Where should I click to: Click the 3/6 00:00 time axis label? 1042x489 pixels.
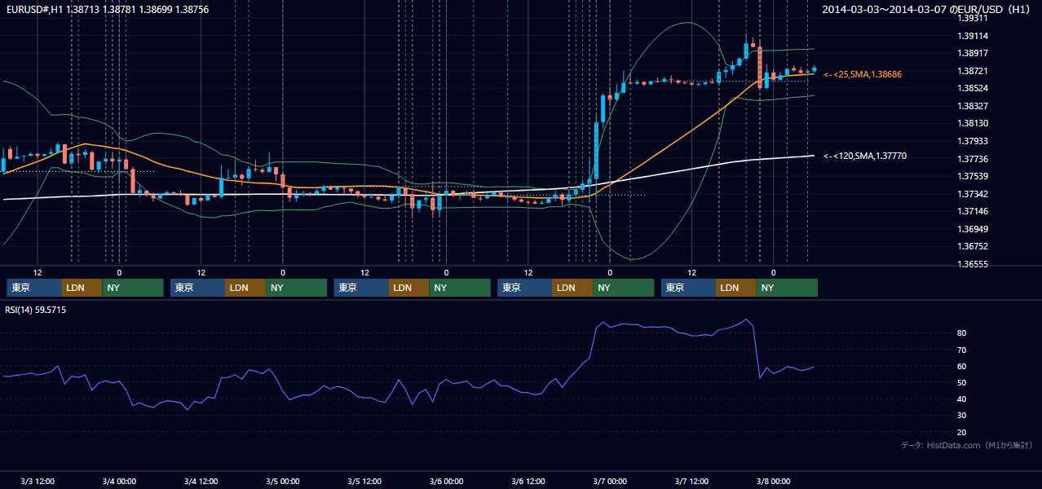pyautogui.click(x=446, y=482)
